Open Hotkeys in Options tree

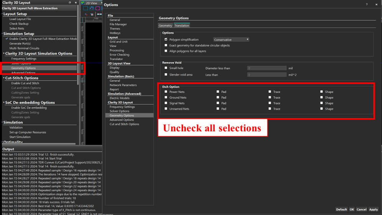coord(115,33)
